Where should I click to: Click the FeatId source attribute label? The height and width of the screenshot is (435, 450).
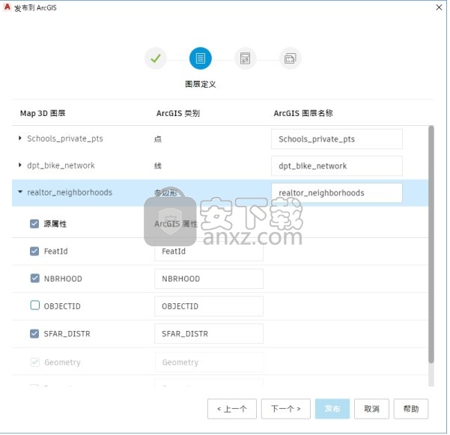coord(56,252)
